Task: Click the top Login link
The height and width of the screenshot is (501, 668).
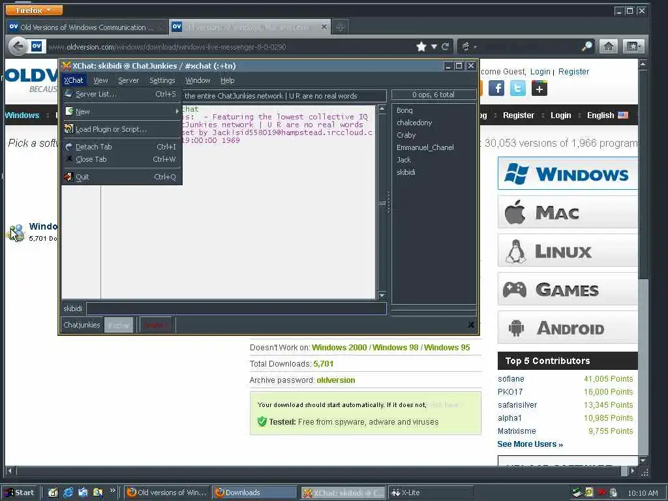Action: pos(540,72)
